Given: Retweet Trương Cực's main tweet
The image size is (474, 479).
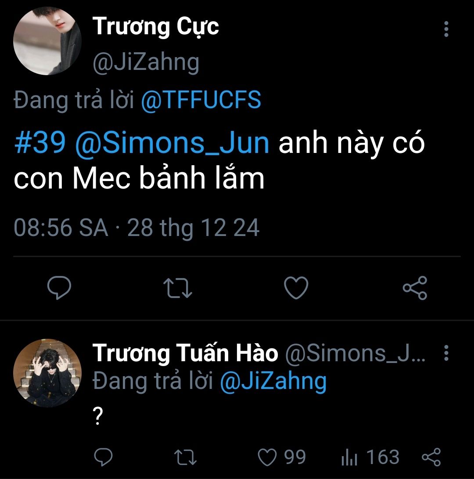Looking at the screenshot, I should click(177, 288).
